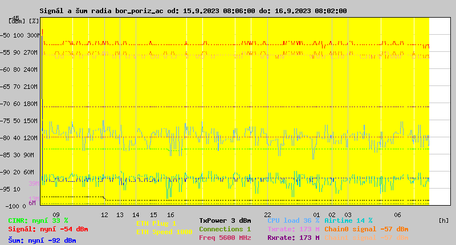Screen dimensions: 456x245
Task: Select the 22 hour tick on time axis
Action: click(267, 215)
